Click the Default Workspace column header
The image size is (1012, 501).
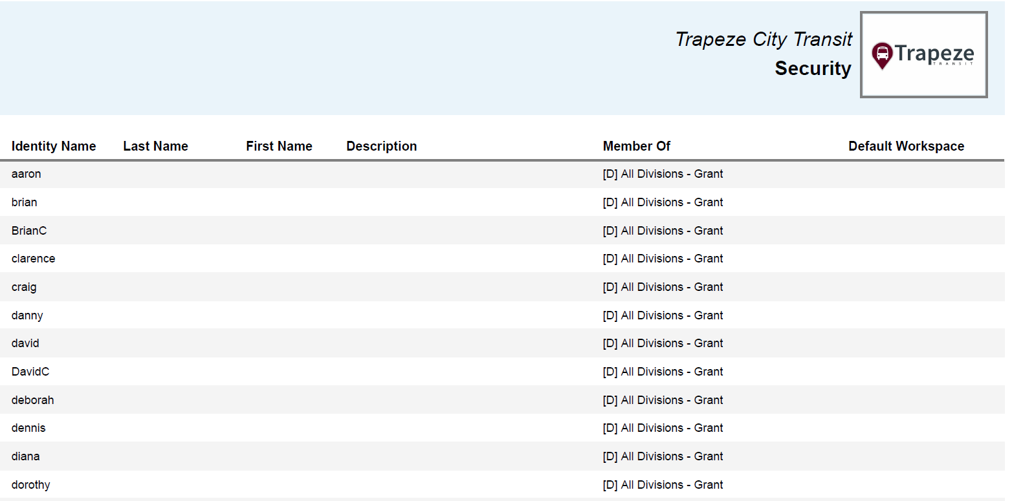(x=906, y=146)
